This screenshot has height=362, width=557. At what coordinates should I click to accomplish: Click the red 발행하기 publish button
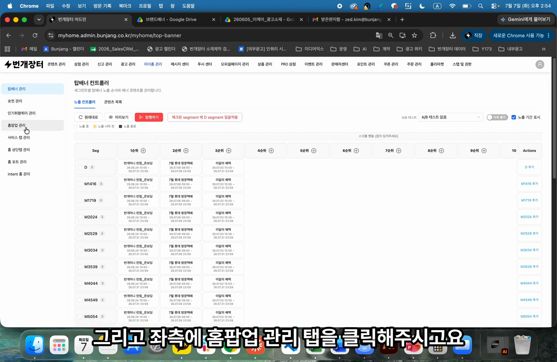[149, 117]
